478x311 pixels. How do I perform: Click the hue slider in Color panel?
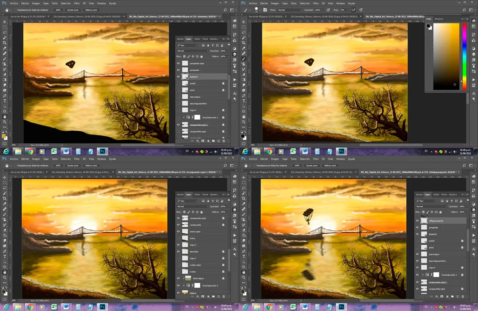465,56
